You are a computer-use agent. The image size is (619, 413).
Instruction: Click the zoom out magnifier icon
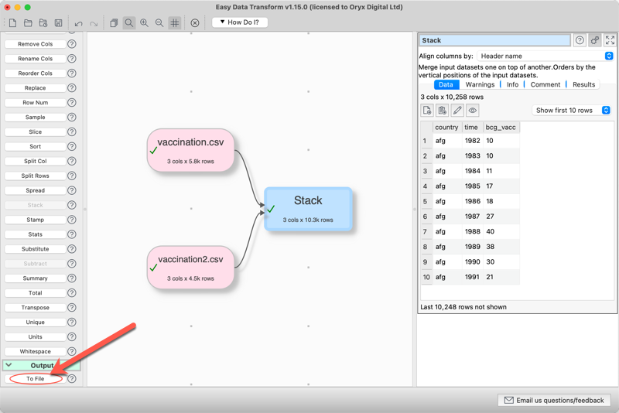(x=159, y=23)
